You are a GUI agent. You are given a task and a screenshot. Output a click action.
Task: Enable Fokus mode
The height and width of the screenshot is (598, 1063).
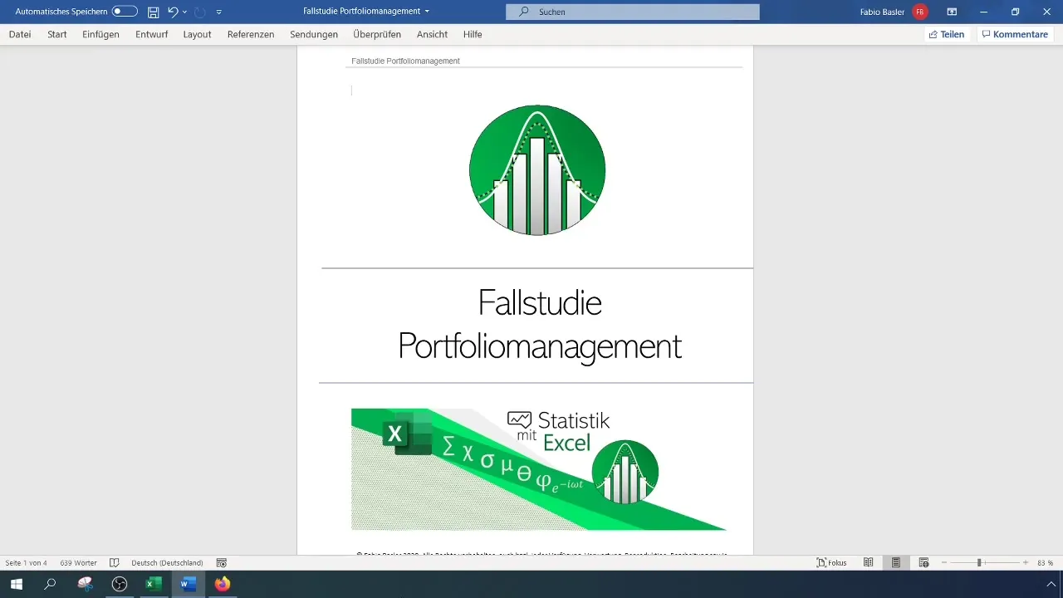832,562
